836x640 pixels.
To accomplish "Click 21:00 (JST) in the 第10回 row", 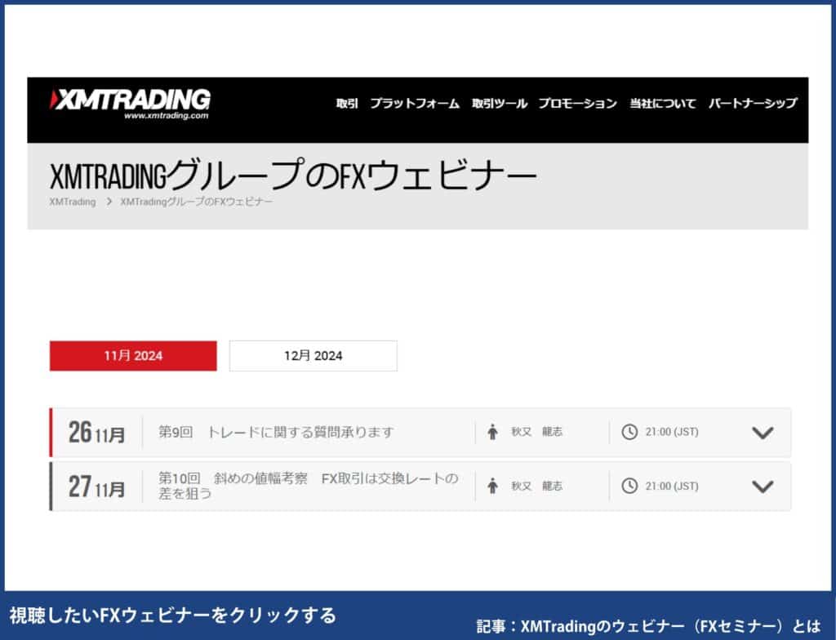I will [672, 486].
